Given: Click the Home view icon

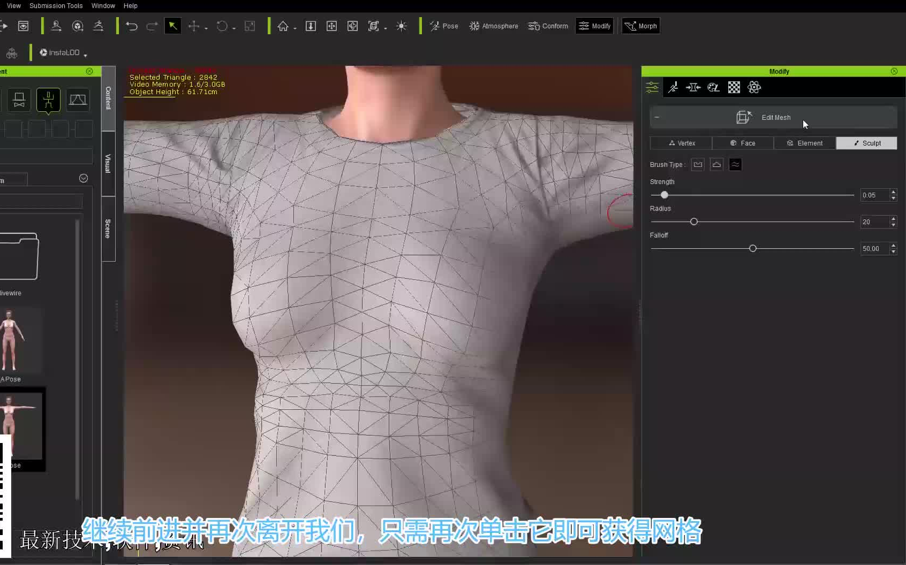Looking at the screenshot, I should (283, 26).
